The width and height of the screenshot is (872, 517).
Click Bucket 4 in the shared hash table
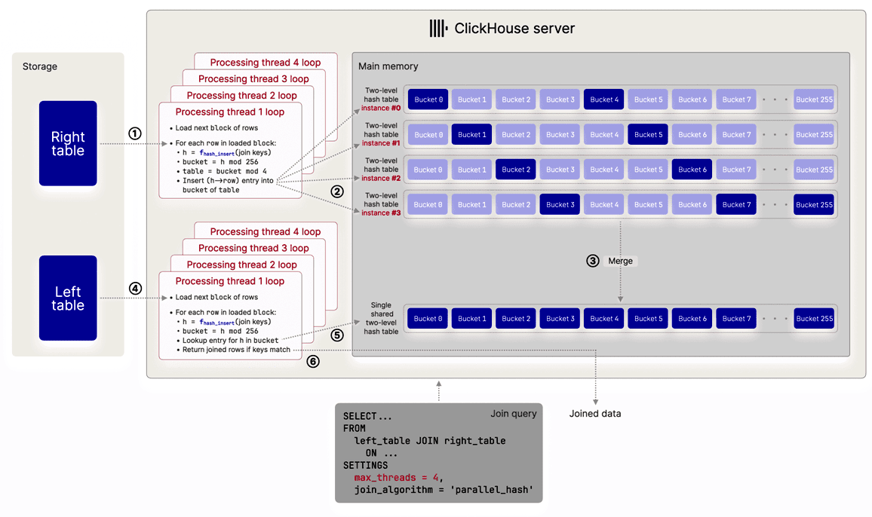[x=604, y=319]
